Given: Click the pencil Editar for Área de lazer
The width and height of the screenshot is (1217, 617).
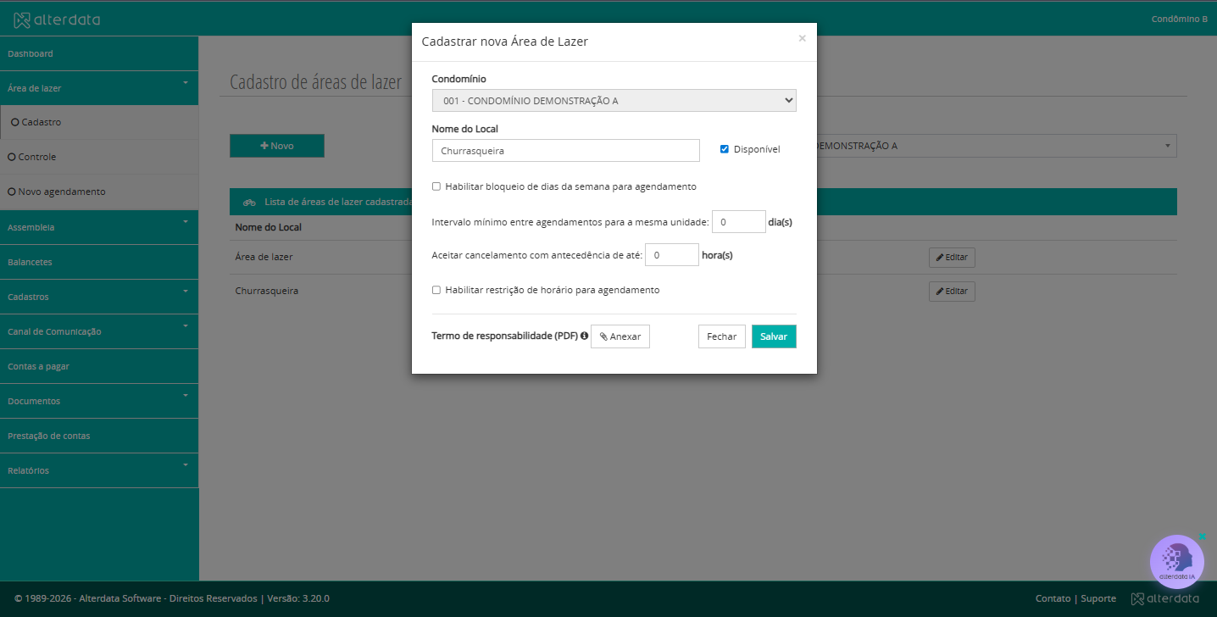Looking at the screenshot, I should tap(952, 257).
